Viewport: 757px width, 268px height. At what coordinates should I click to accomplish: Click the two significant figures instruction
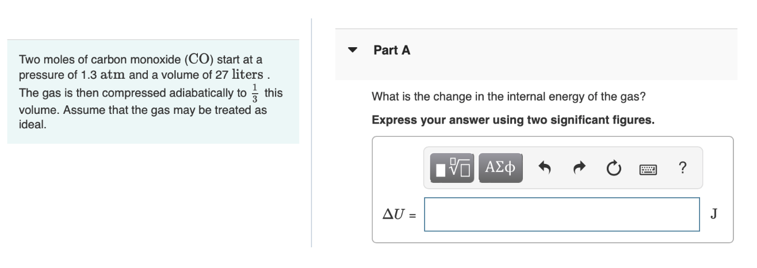[x=513, y=120]
